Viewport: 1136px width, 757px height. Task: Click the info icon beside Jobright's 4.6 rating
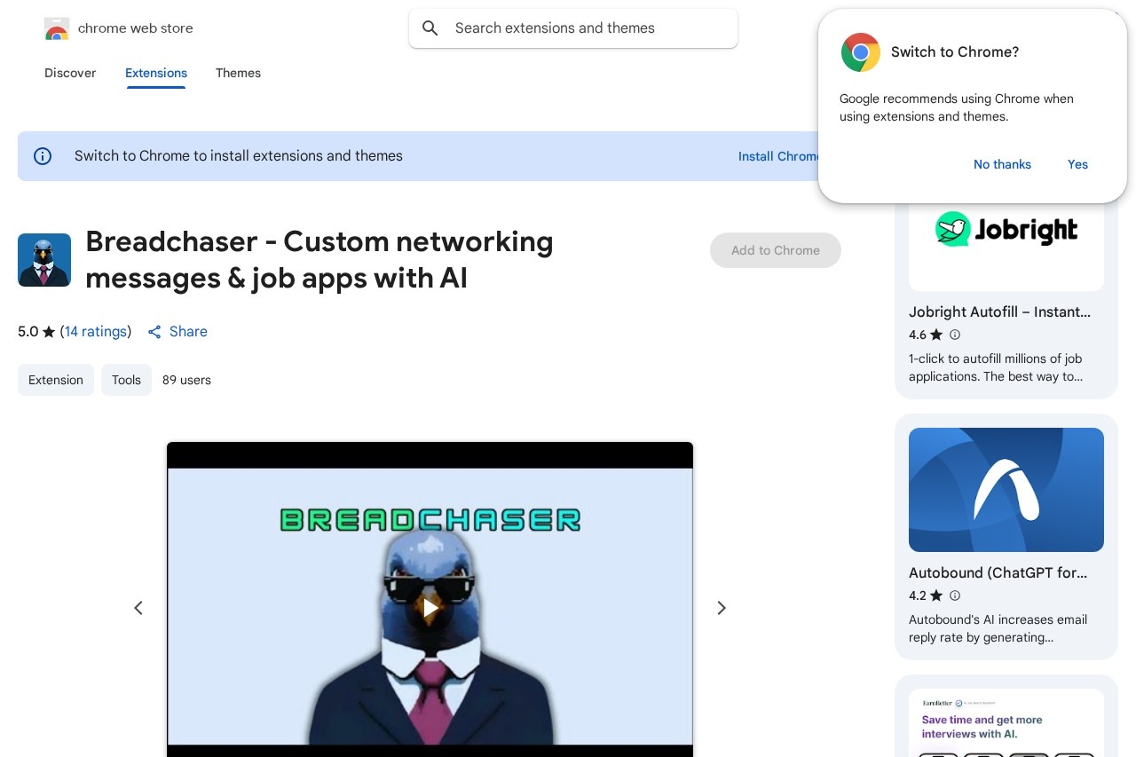click(955, 335)
